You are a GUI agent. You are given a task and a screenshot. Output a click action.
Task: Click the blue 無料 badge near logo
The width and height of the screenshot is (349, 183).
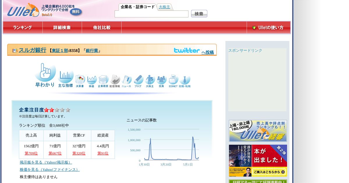[x=76, y=12]
